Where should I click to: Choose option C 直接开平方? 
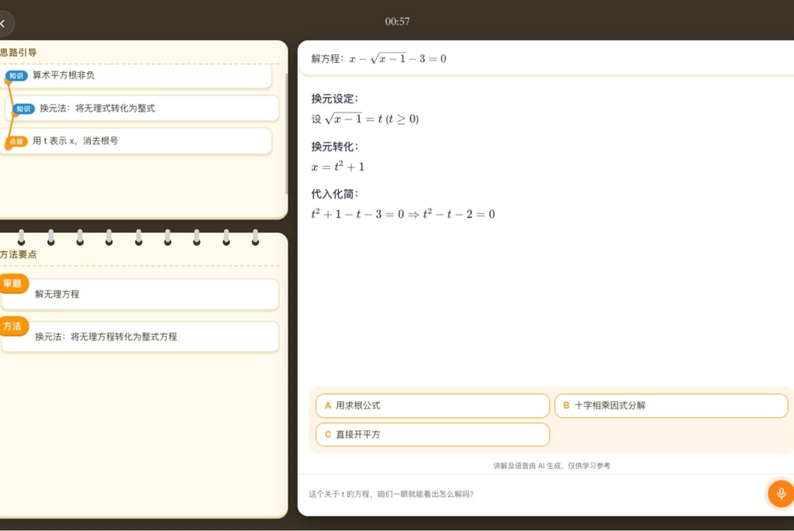433,434
